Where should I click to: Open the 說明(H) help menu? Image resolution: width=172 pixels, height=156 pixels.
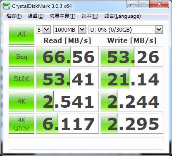pyautogui.click(x=90, y=16)
